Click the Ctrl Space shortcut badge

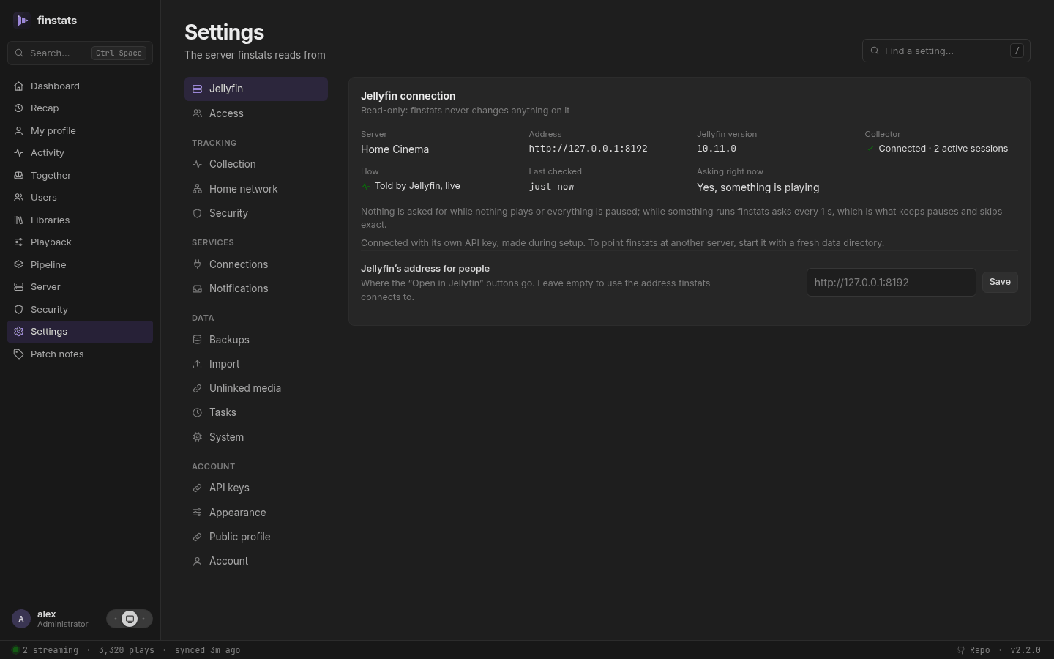pyautogui.click(x=119, y=53)
